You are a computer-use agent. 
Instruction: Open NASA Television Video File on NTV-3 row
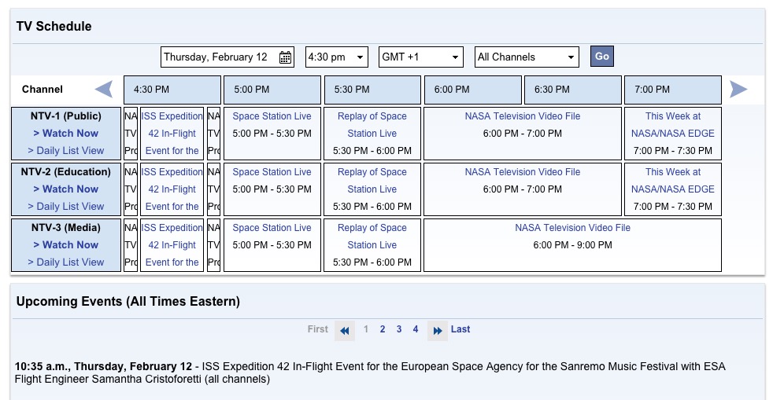click(572, 228)
